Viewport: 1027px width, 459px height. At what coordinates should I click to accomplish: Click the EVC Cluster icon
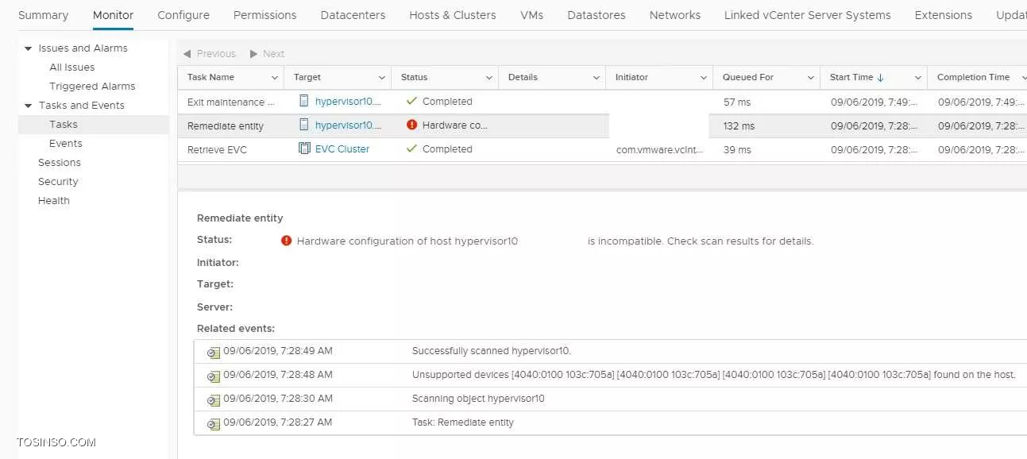[304, 148]
